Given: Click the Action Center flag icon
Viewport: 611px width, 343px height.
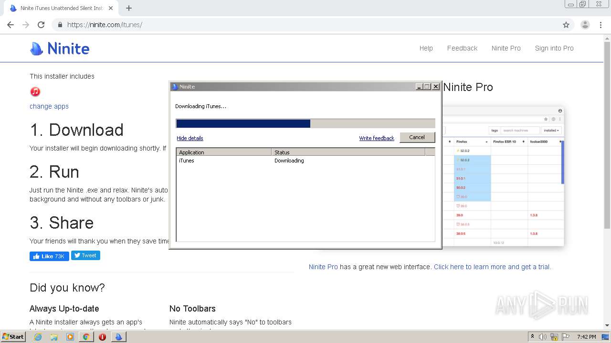Looking at the screenshot, I should point(565,337).
